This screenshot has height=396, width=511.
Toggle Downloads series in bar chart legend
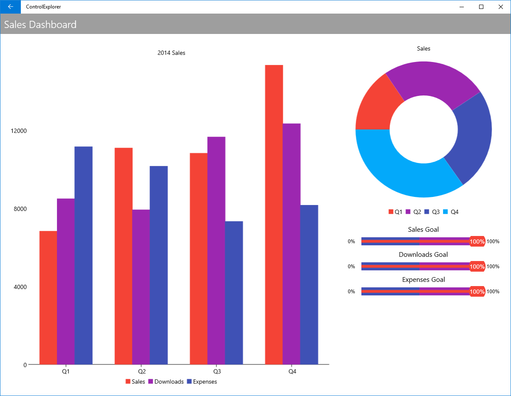click(166, 382)
